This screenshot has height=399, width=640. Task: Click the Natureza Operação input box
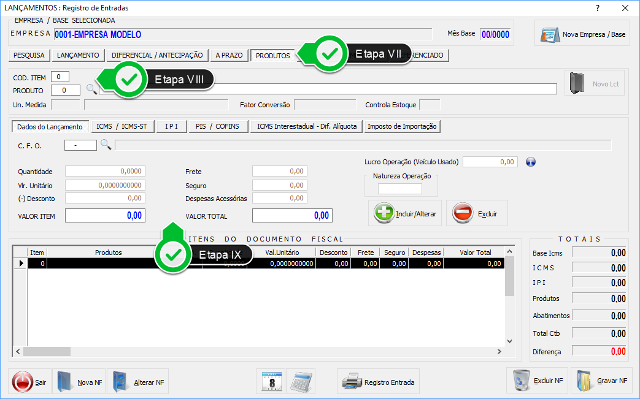point(399,189)
